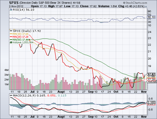This screenshot has height=119, width=157.
Task: Click the 30 RSI axis label
Action: coord(149,22)
